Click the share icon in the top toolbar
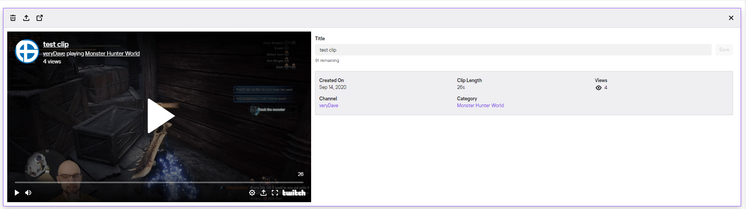Viewport: 746px width, 209px height. 26,18
